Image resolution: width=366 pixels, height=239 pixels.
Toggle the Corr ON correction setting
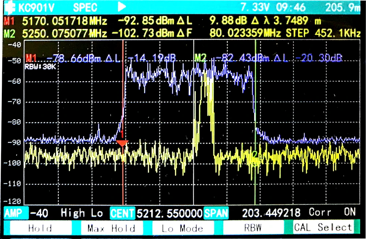coord(332,212)
